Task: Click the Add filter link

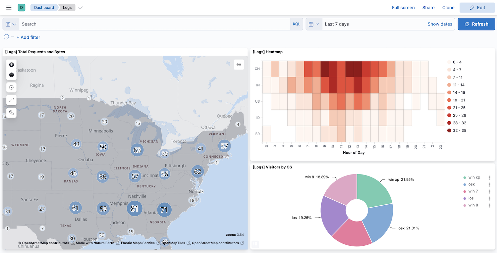Action: [28, 37]
